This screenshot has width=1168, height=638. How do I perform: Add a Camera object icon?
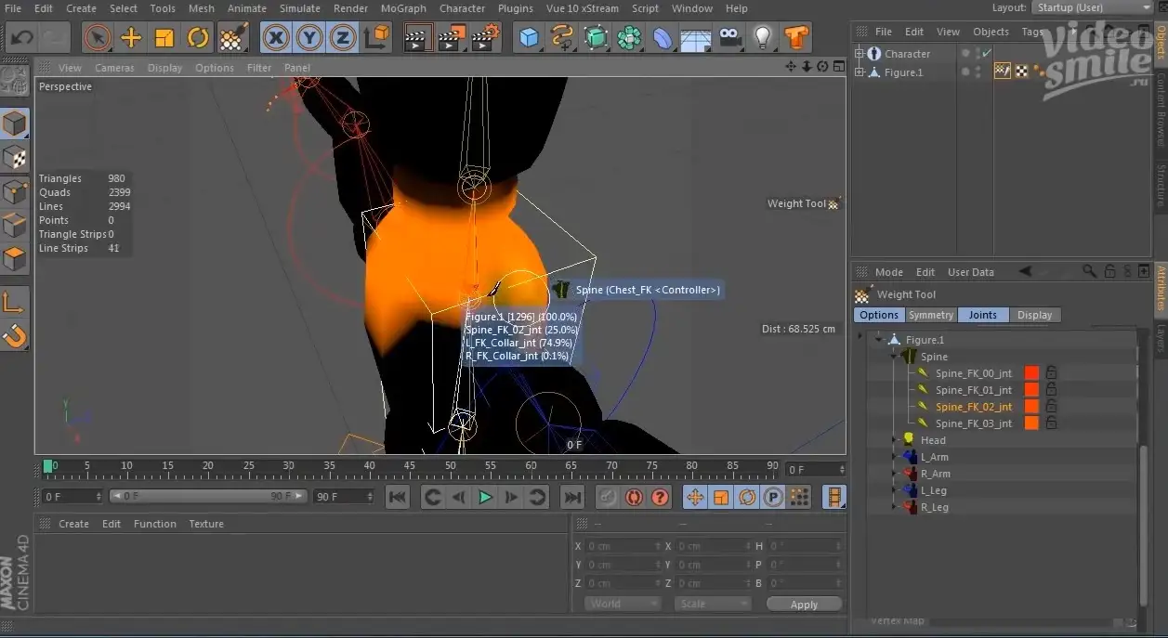[730, 37]
